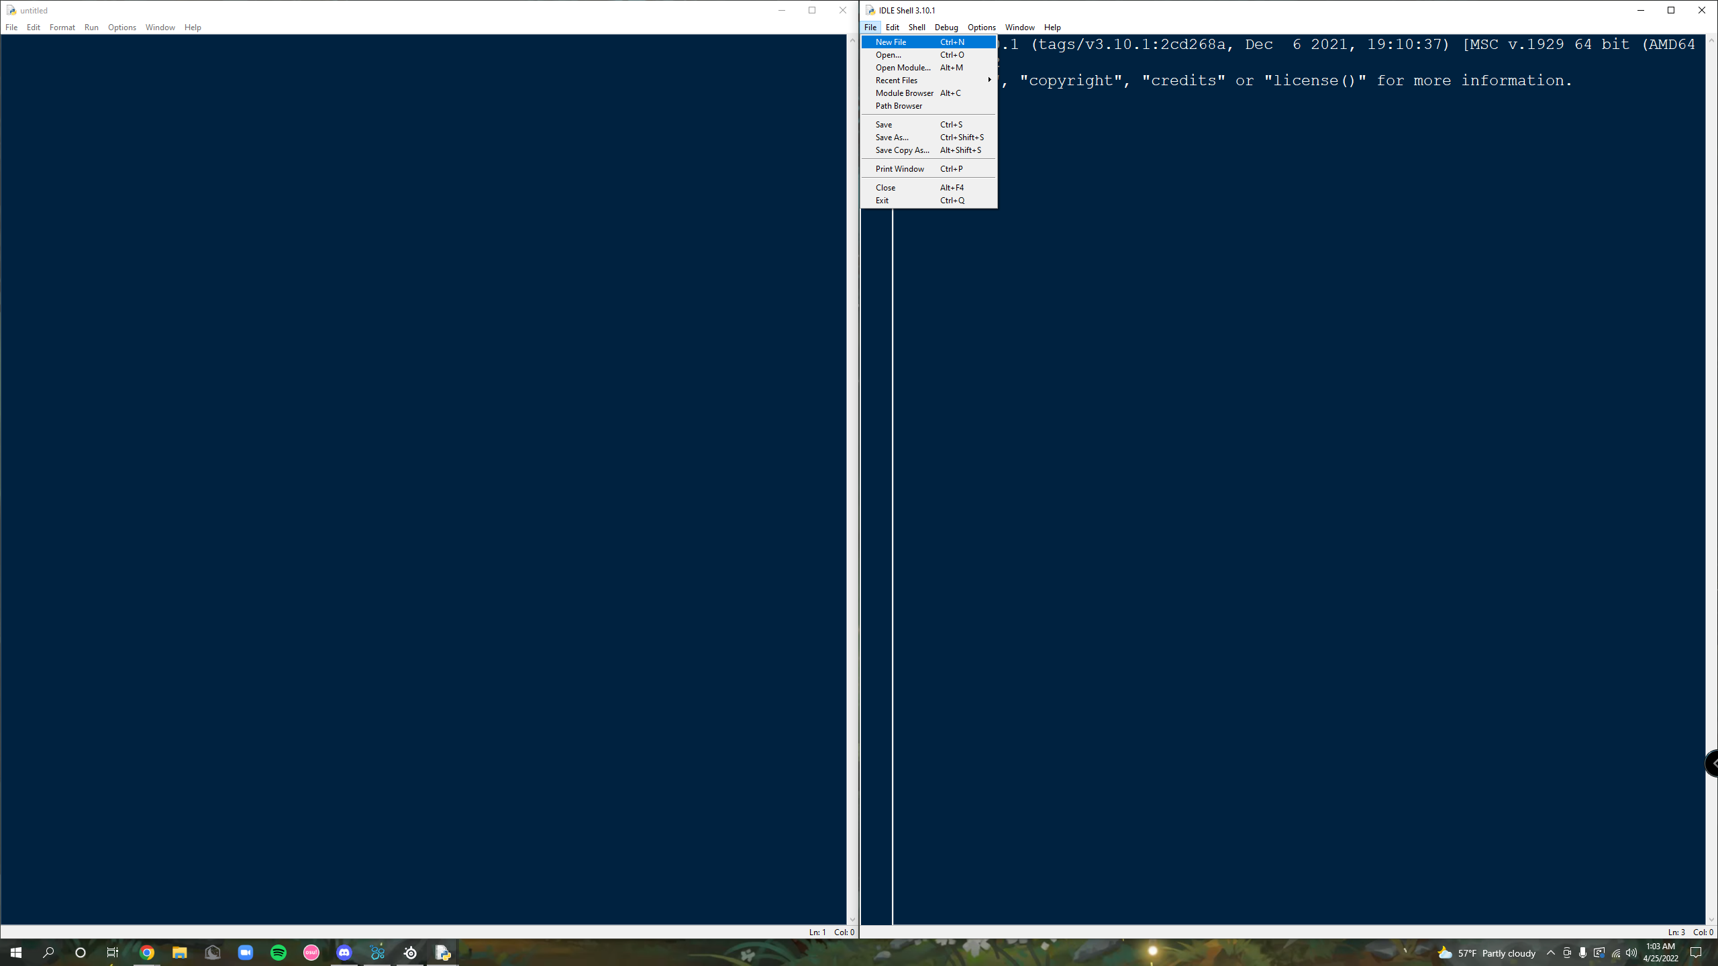Launch osu! from the taskbar

pos(311,952)
